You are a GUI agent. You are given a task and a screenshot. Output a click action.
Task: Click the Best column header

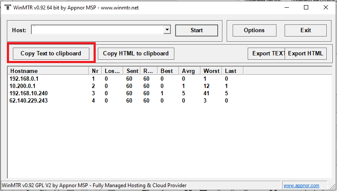[167, 71]
